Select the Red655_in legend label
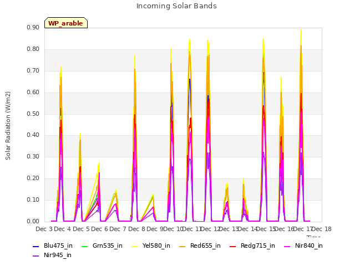This screenshot has height=266, width=355. [x=205, y=246]
